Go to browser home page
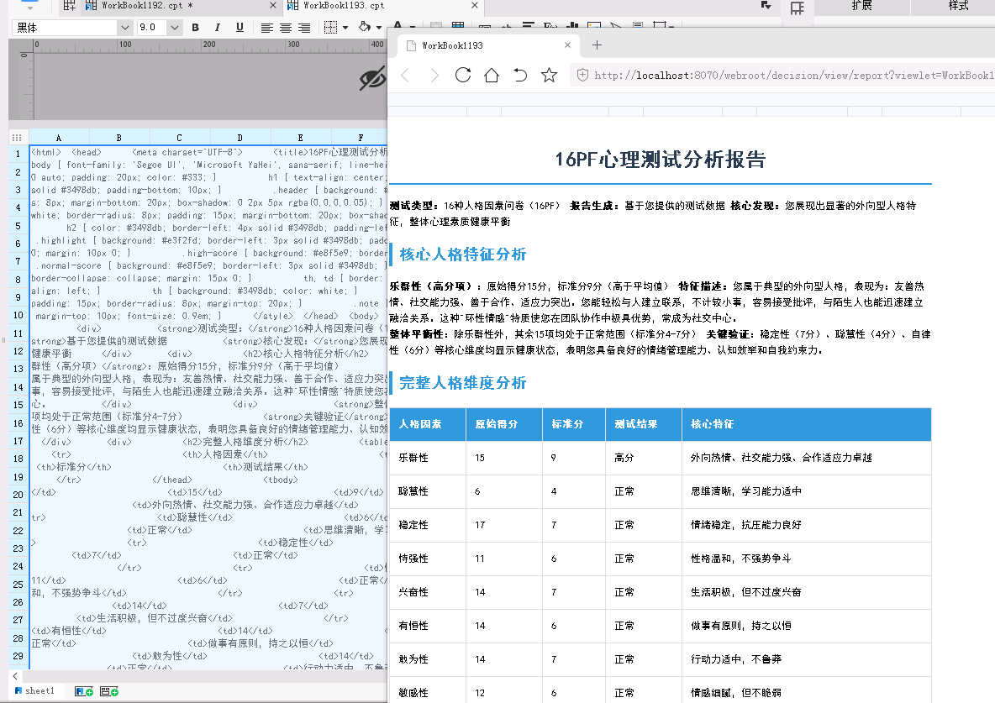This screenshot has height=703, width=995. point(491,76)
